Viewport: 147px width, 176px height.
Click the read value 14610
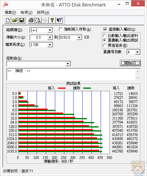point(133,94)
